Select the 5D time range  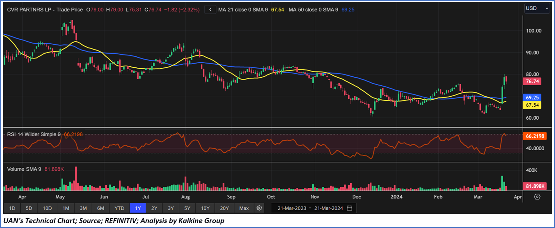(x=29, y=208)
